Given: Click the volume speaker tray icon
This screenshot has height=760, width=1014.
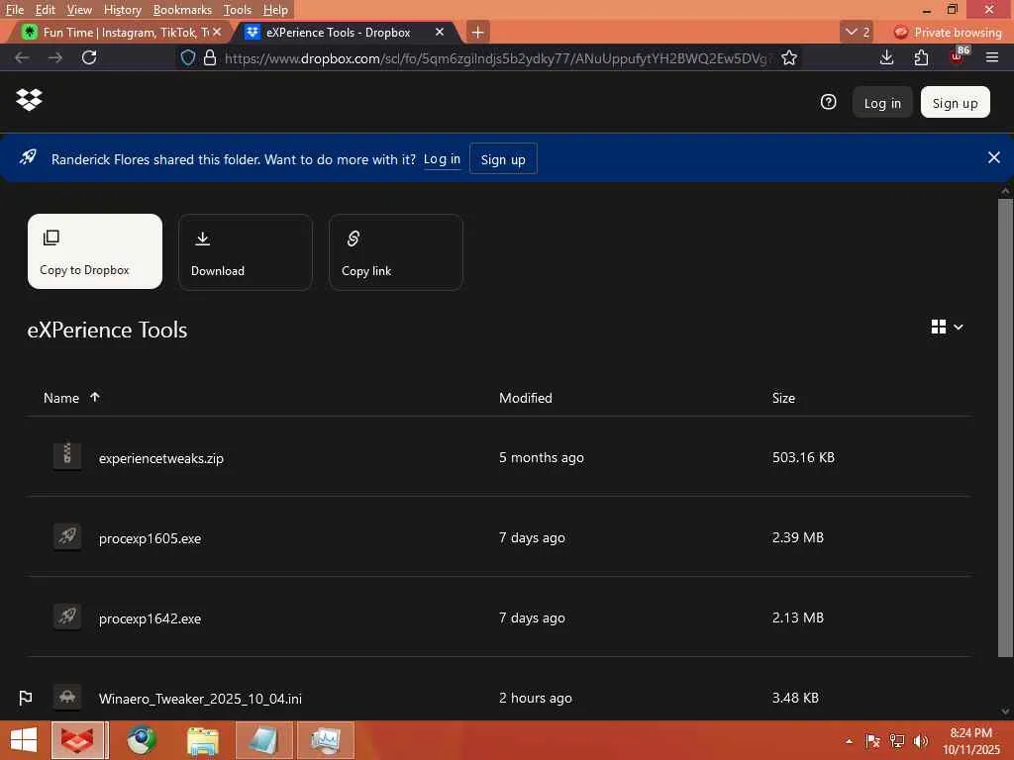Looking at the screenshot, I should pos(921,740).
